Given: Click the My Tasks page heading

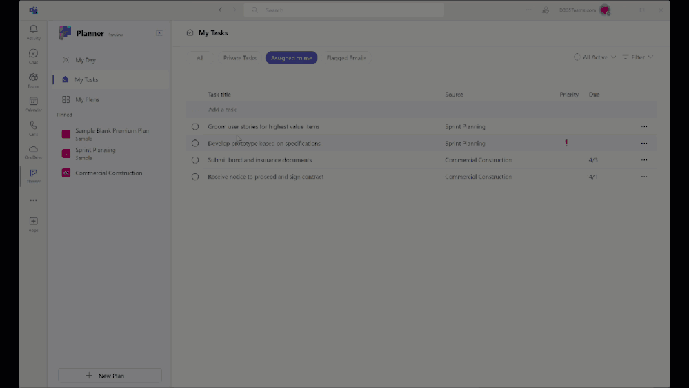Looking at the screenshot, I should click(213, 33).
